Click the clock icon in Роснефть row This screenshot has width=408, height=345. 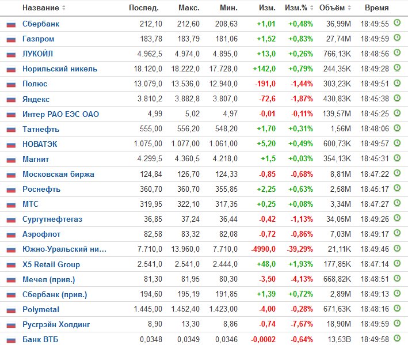397,188
